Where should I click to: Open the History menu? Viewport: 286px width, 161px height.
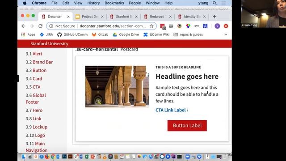(x=93, y=3)
